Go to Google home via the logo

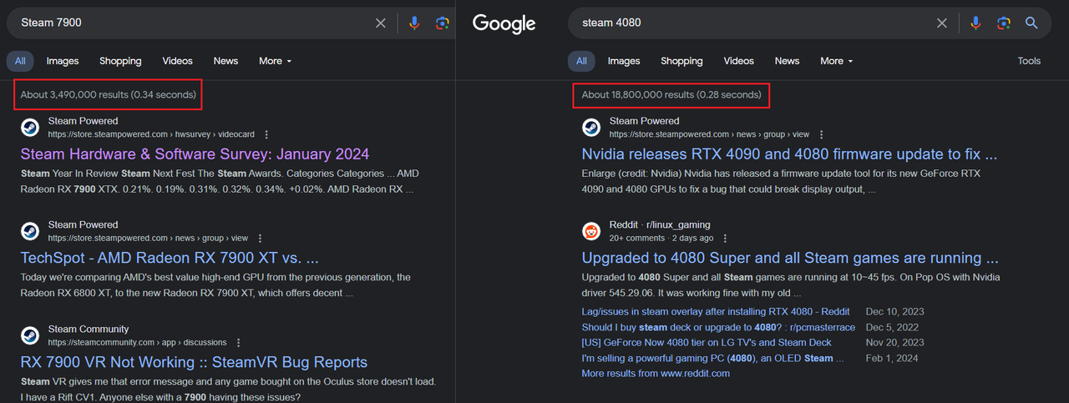(x=504, y=23)
